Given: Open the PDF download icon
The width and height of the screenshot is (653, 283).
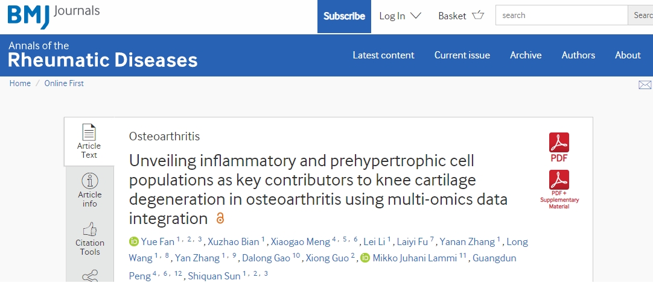Looking at the screenshot, I should click(x=559, y=143).
